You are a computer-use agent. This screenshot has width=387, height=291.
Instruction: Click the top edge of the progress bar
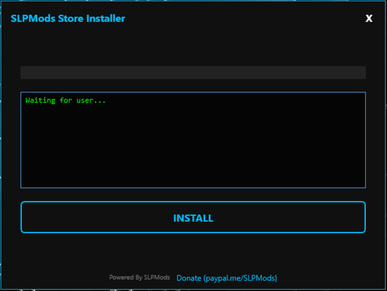pyautogui.click(x=193, y=67)
